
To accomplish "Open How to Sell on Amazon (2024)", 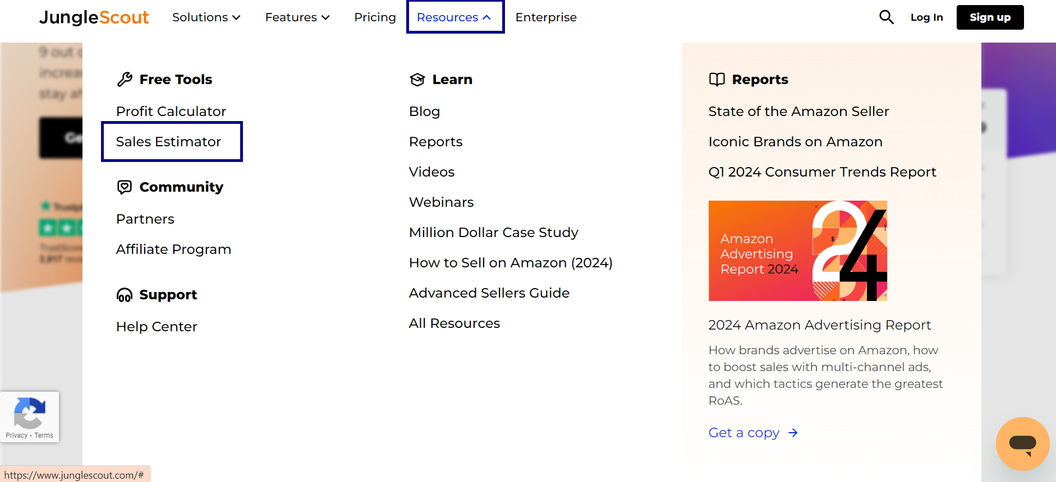I will [x=511, y=263].
